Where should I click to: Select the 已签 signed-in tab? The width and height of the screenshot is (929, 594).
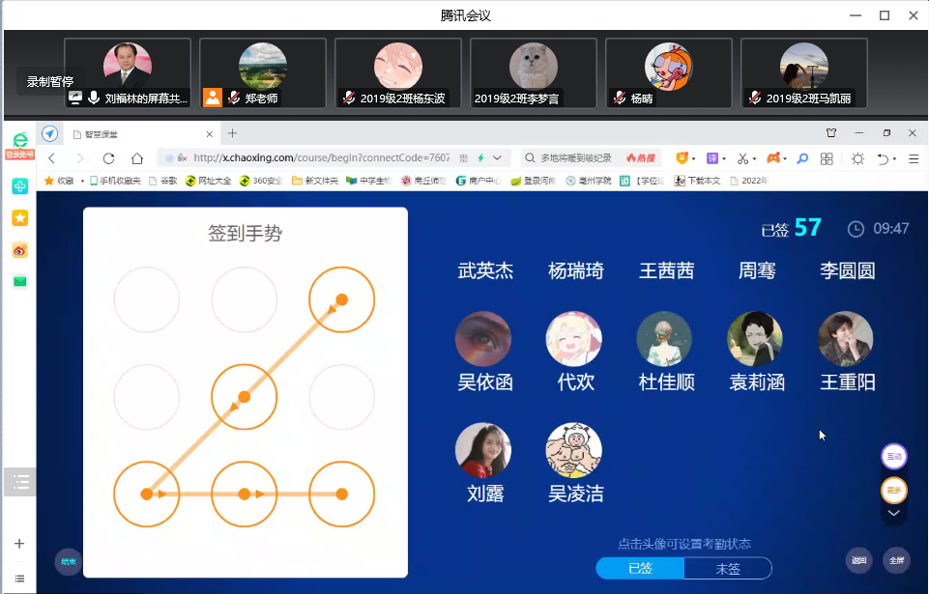640,568
